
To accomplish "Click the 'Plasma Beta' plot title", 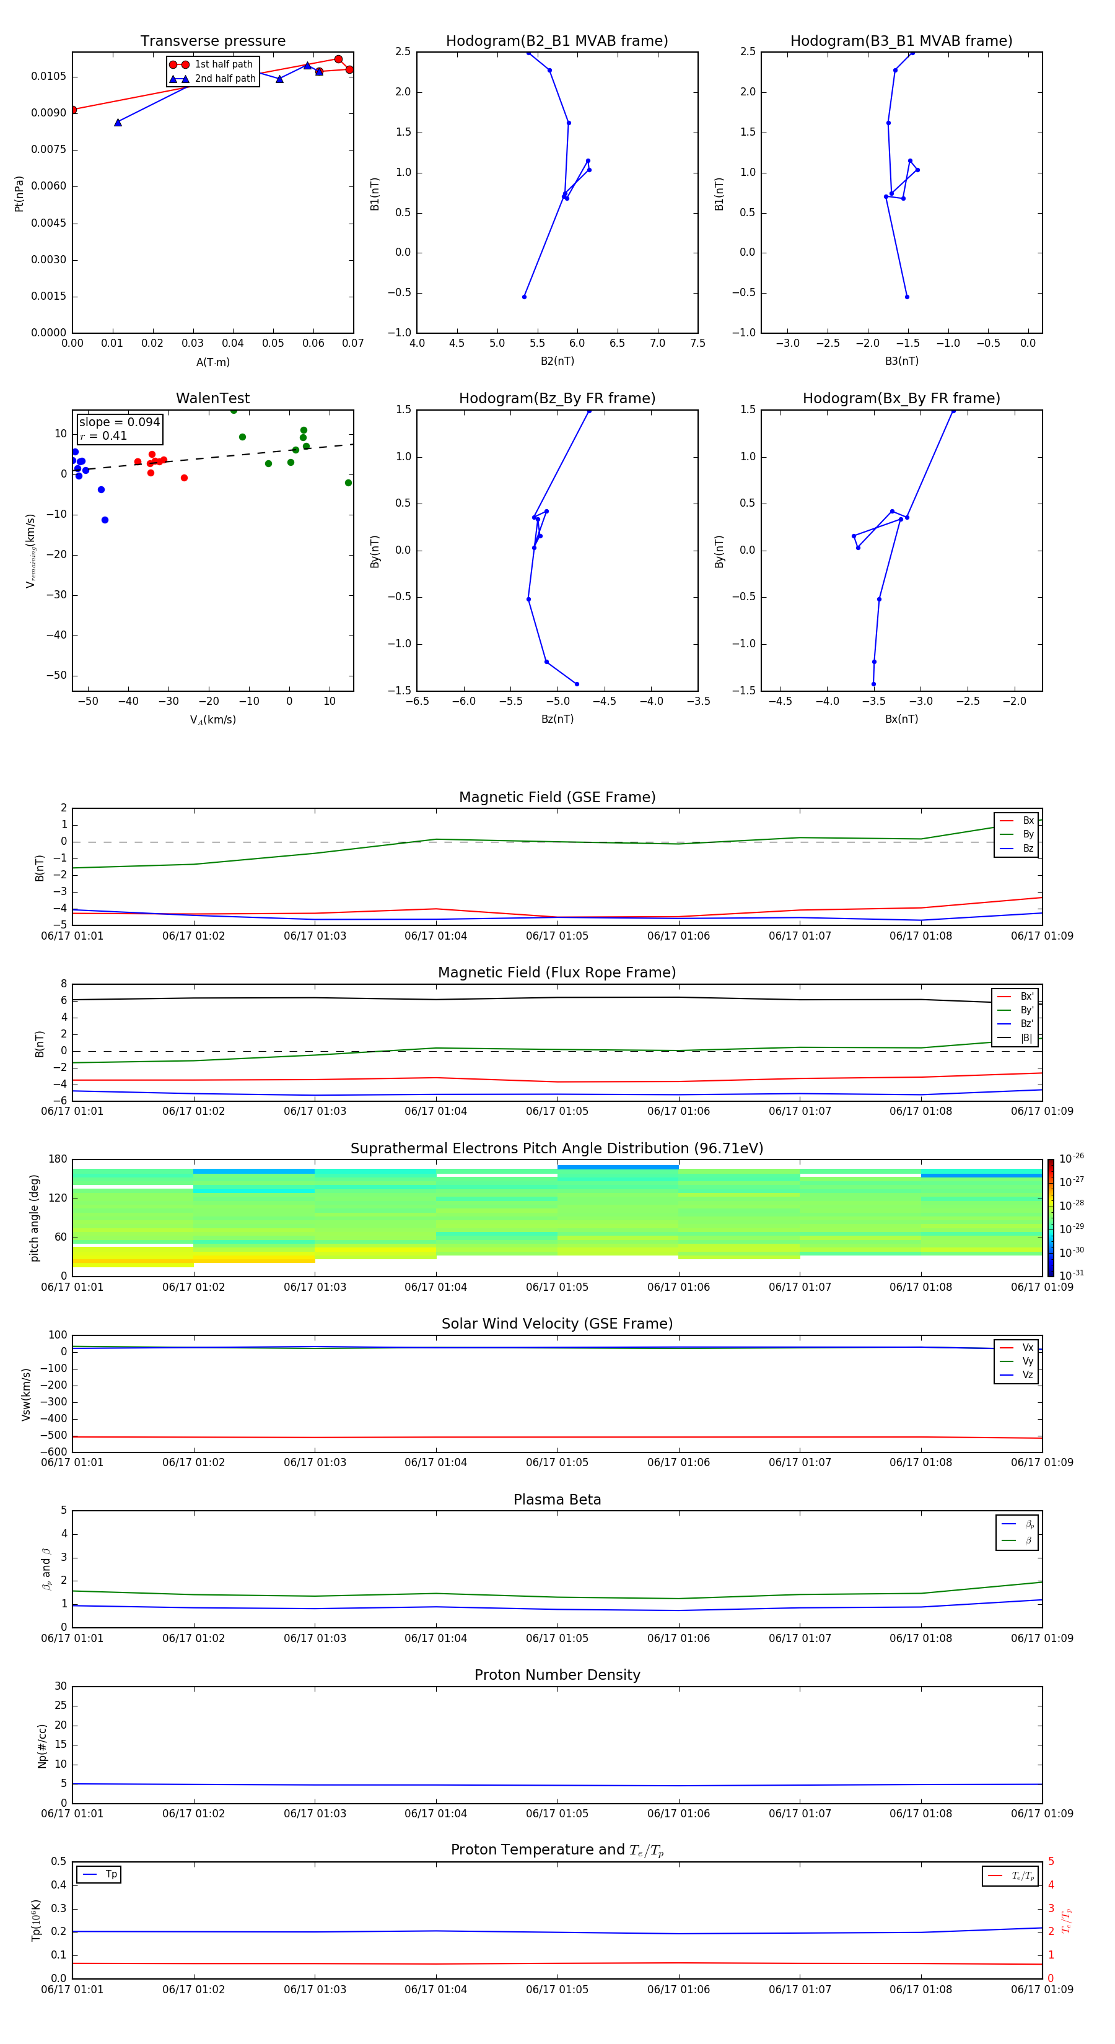I will click(x=557, y=1500).
